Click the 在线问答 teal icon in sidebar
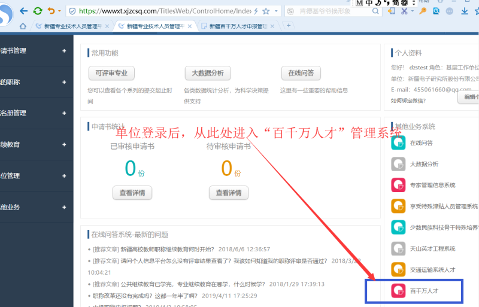 point(398,143)
